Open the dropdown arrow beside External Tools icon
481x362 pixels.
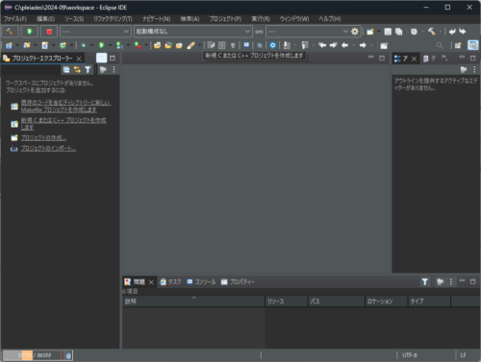[146, 45]
